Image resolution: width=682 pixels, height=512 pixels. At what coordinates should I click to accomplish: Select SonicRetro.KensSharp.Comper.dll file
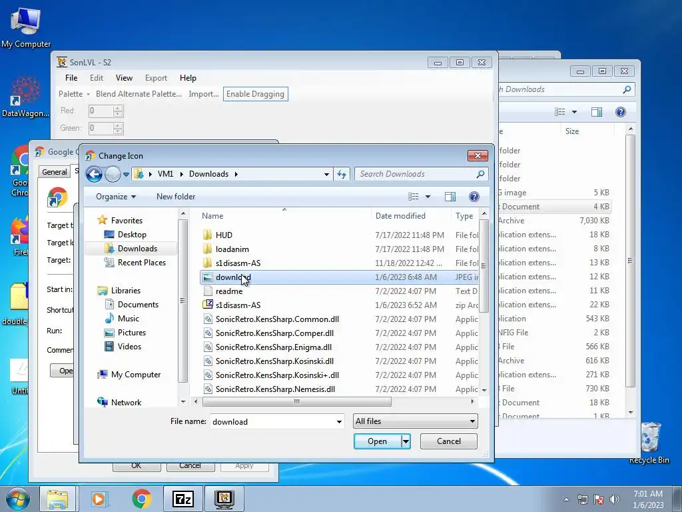pyautogui.click(x=339, y=333)
